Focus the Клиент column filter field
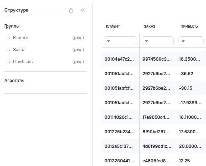Image resolution: width=206 pixels, height=166 pixels. click(120, 41)
